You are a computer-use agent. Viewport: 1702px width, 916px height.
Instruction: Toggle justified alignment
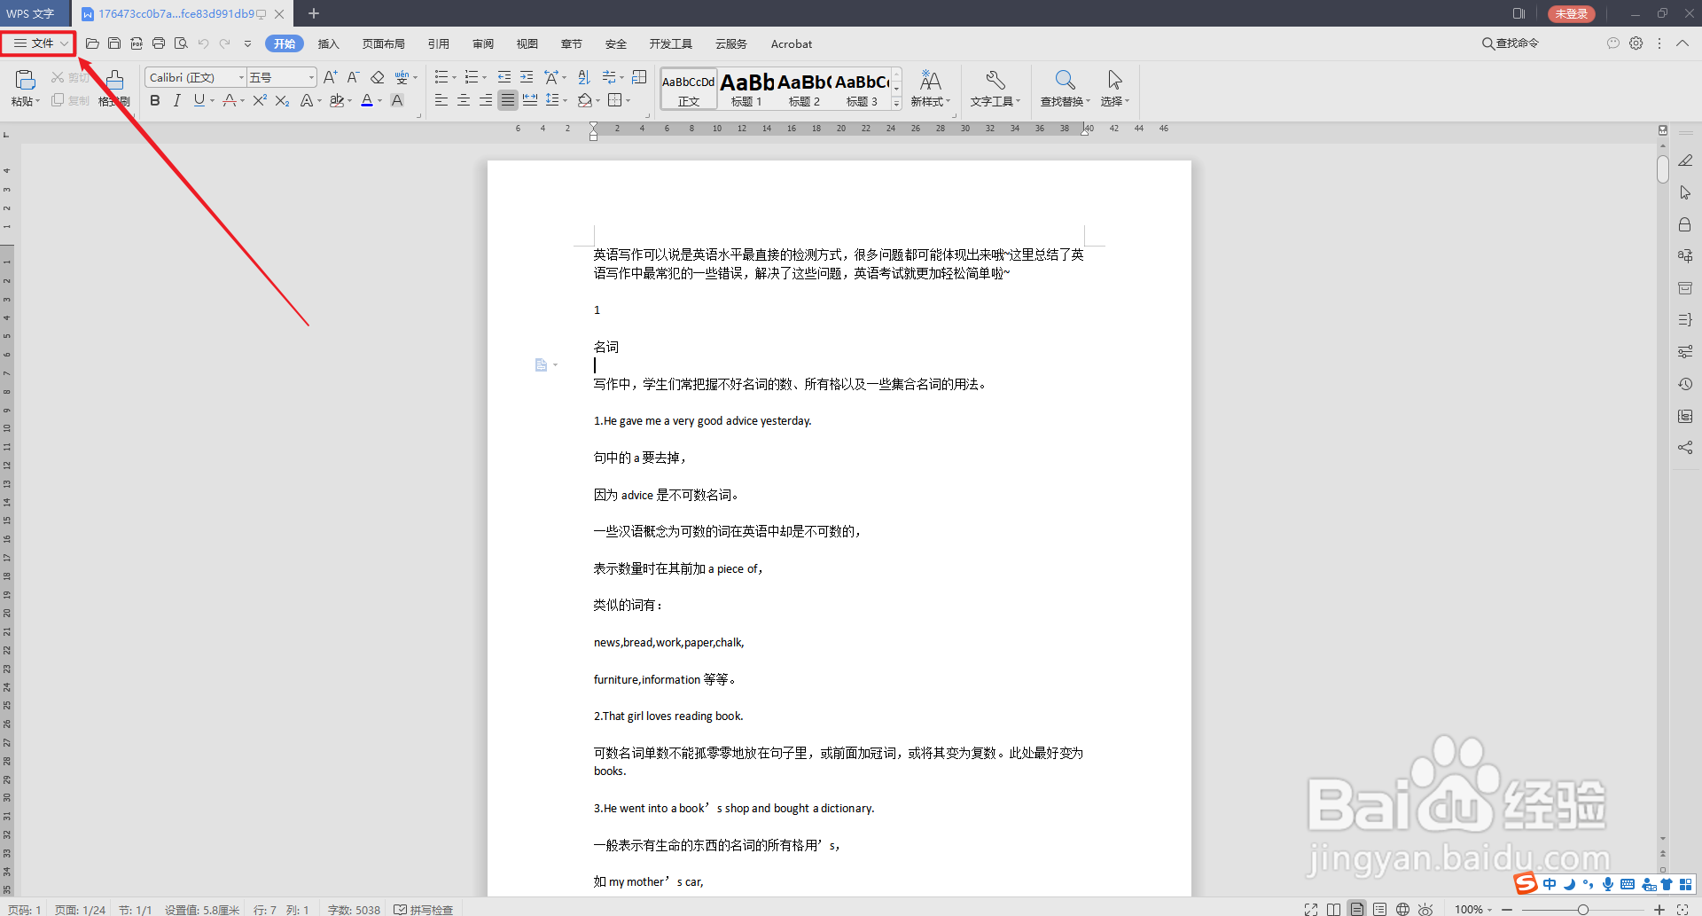(x=507, y=100)
